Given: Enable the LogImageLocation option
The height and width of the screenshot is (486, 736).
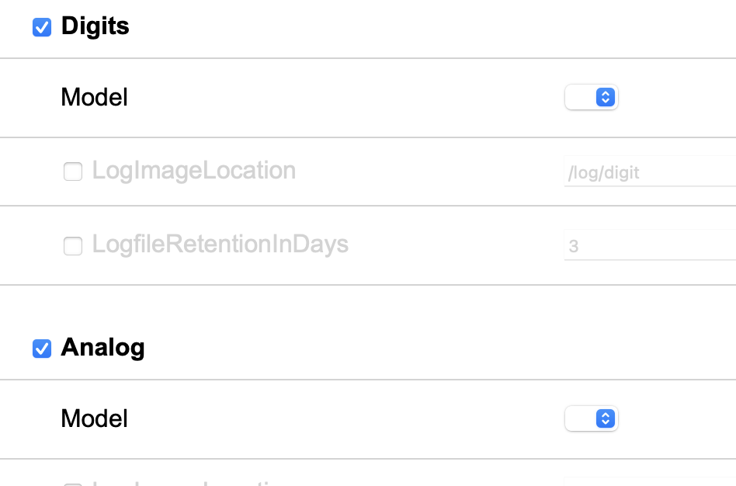Looking at the screenshot, I should (x=72, y=172).
